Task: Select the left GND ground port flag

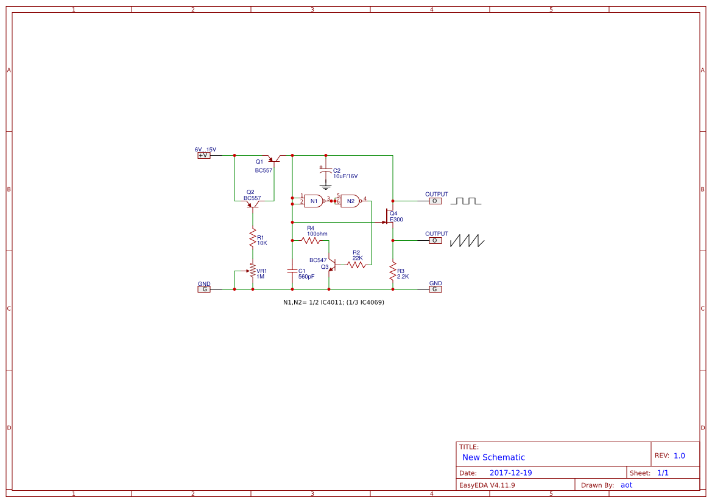Action: pos(204,288)
